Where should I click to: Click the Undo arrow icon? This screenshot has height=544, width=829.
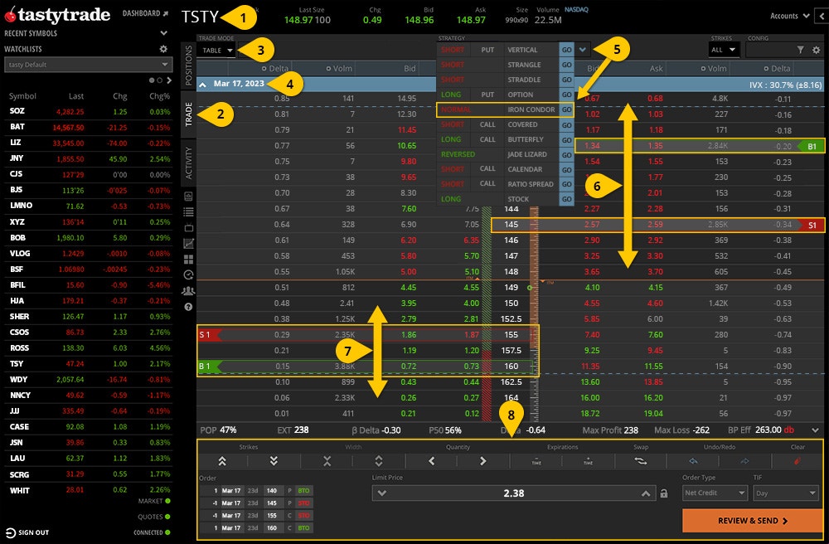pos(692,461)
